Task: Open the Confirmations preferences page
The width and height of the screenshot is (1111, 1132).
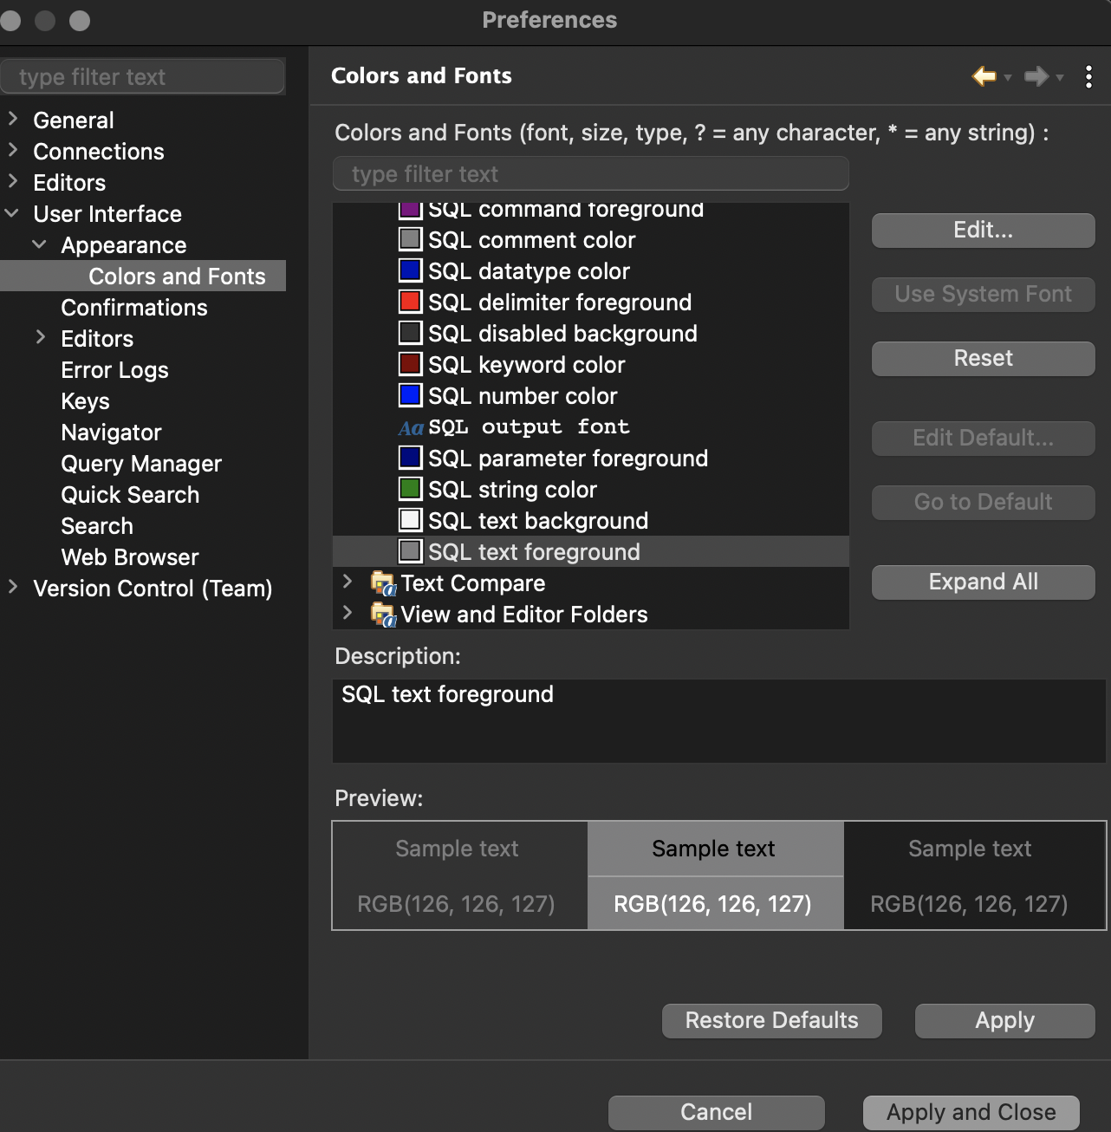Action: tap(134, 308)
